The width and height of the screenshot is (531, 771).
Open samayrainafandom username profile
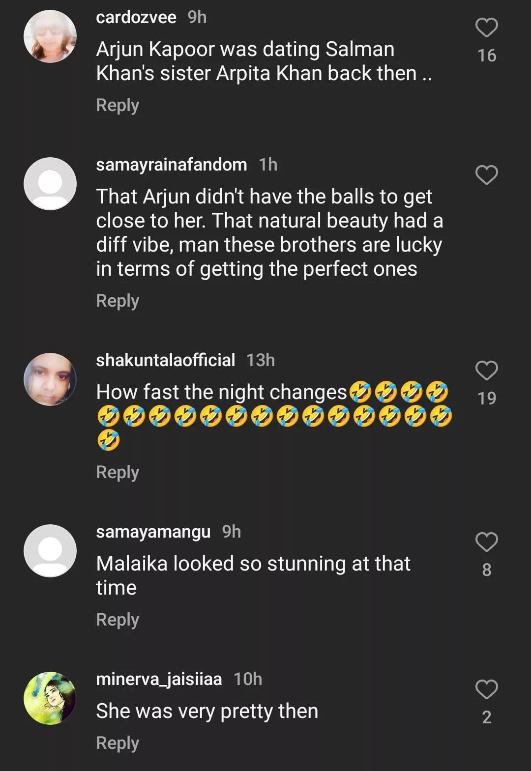[171, 165]
